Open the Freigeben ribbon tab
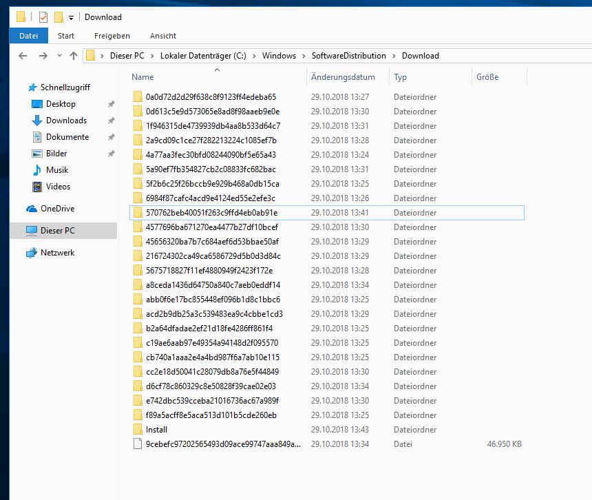 112,36
